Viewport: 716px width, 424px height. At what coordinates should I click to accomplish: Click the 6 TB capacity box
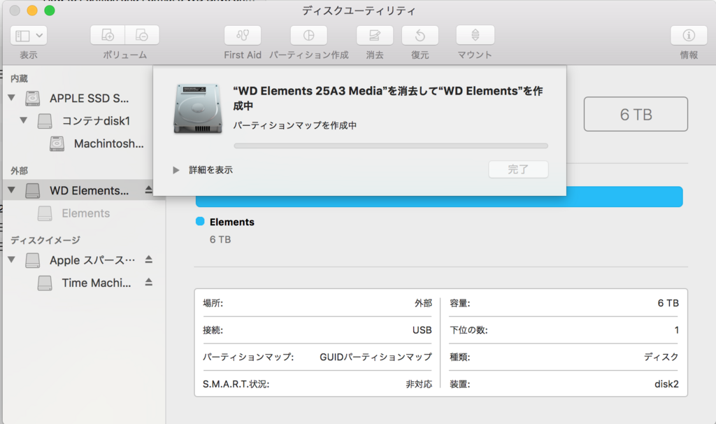click(x=636, y=114)
